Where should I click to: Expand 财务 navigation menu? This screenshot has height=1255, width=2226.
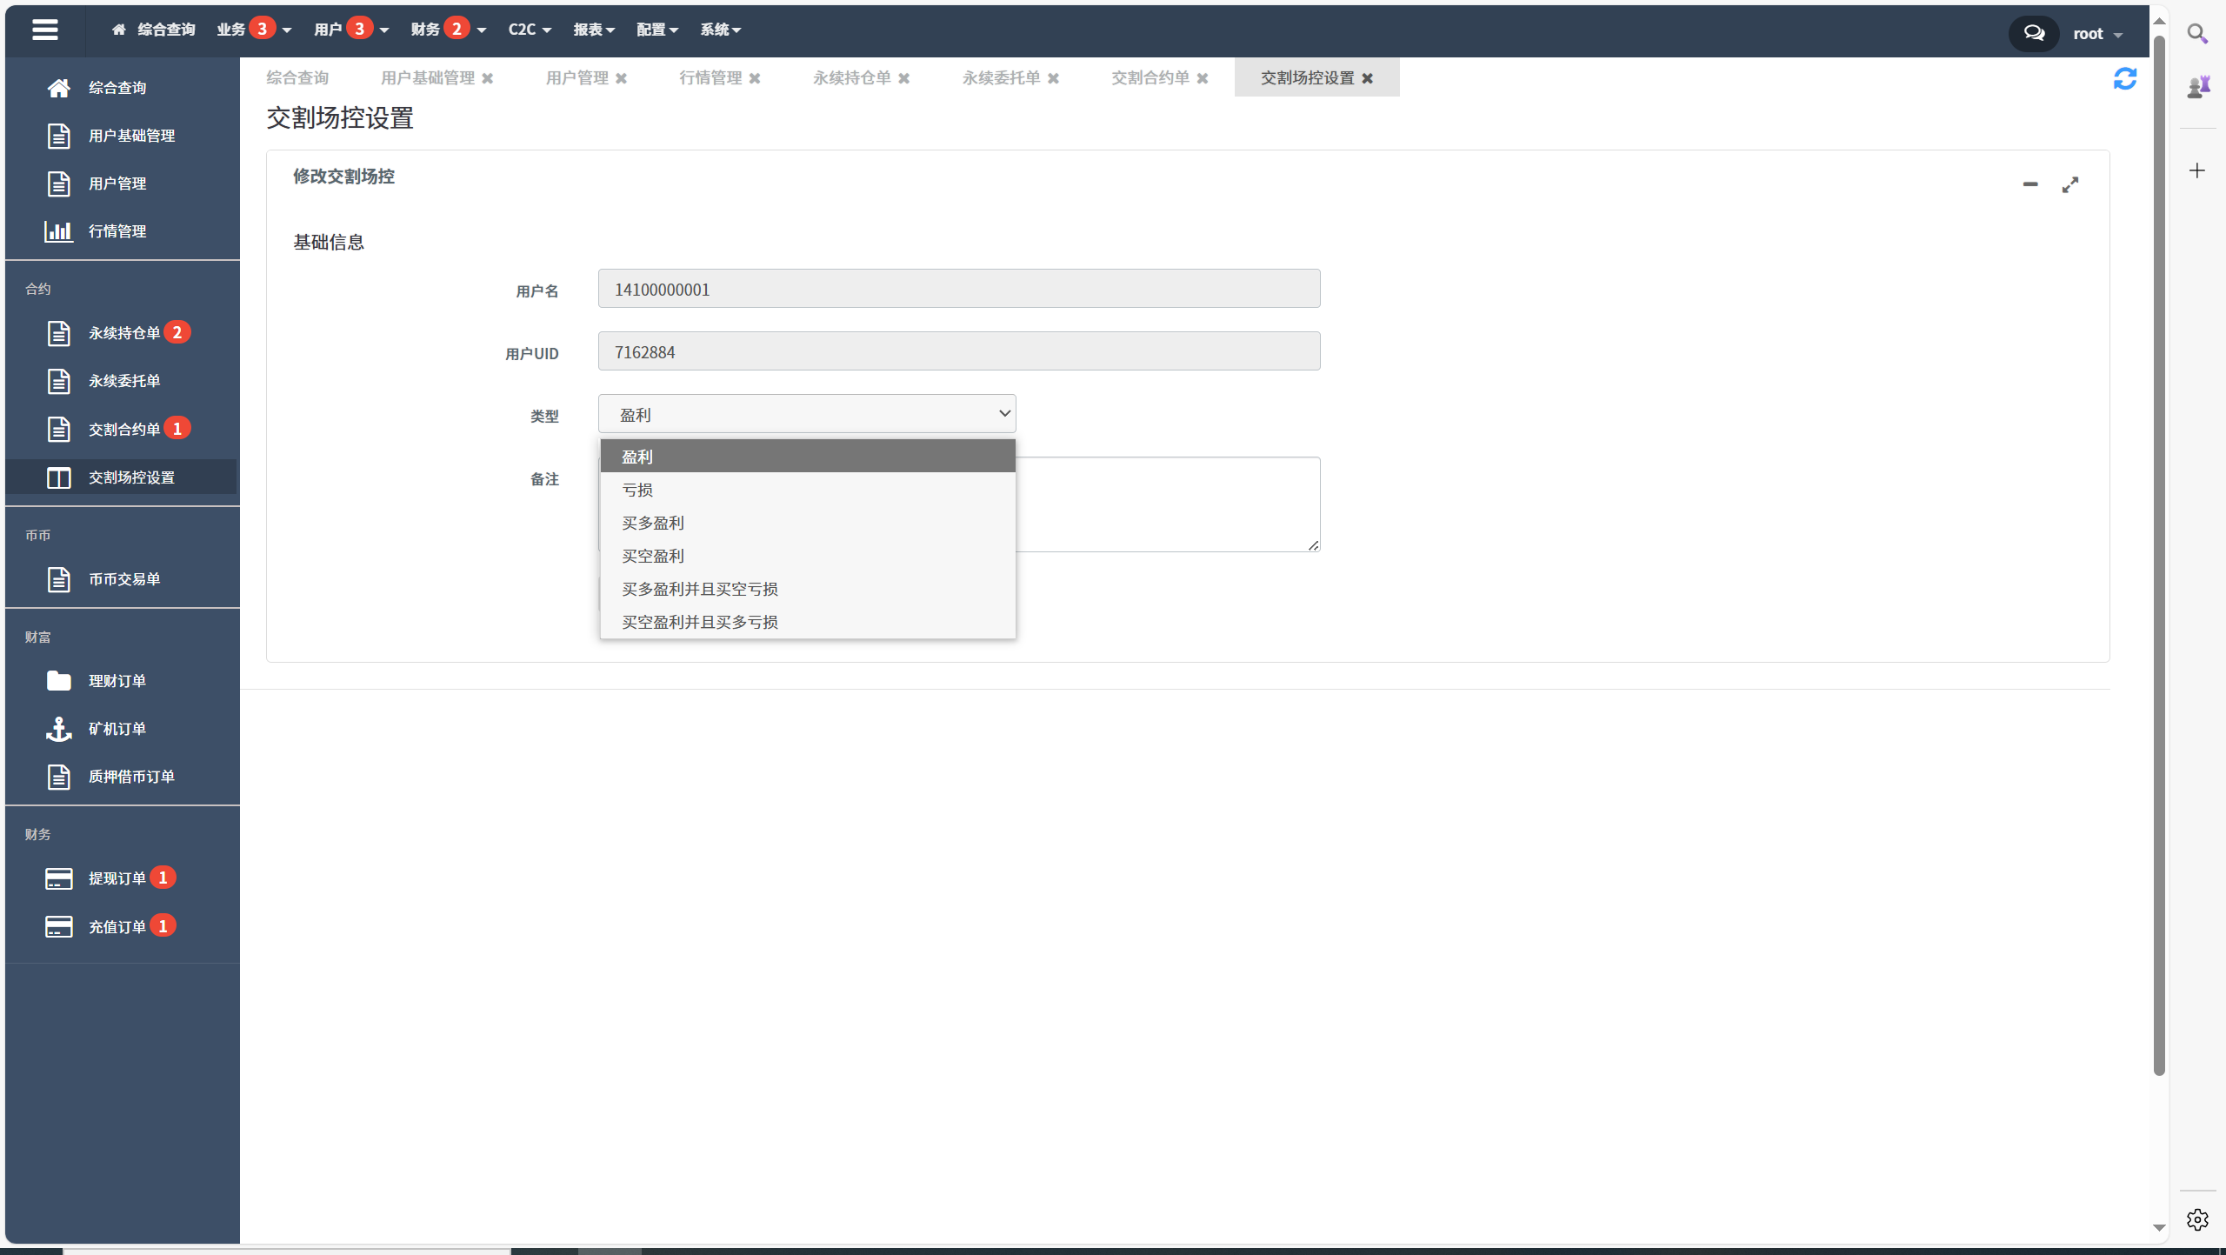click(x=446, y=29)
